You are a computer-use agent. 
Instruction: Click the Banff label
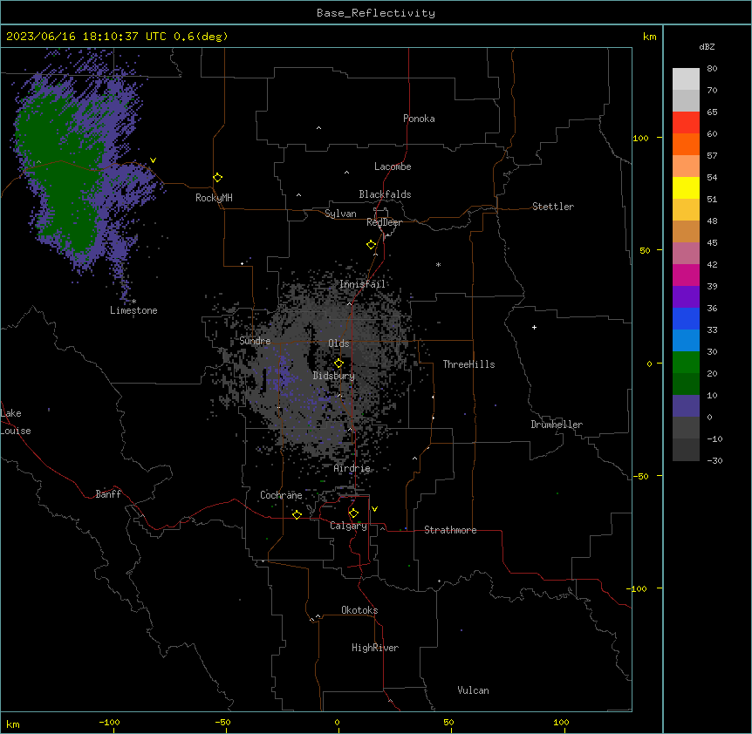pyautogui.click(x=108, y=494)
